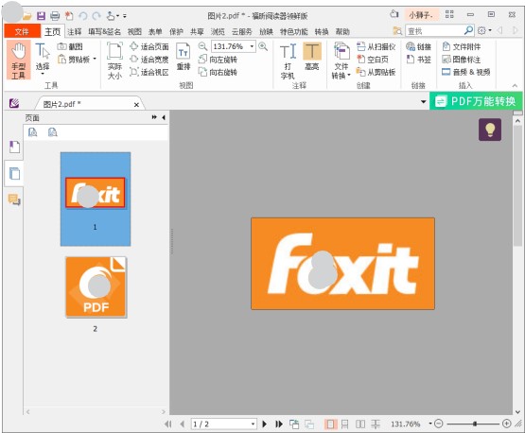Switch to the Help (帮助) ribbon tab
Viewport: 525px width, 433px height.
pos(342,32)
